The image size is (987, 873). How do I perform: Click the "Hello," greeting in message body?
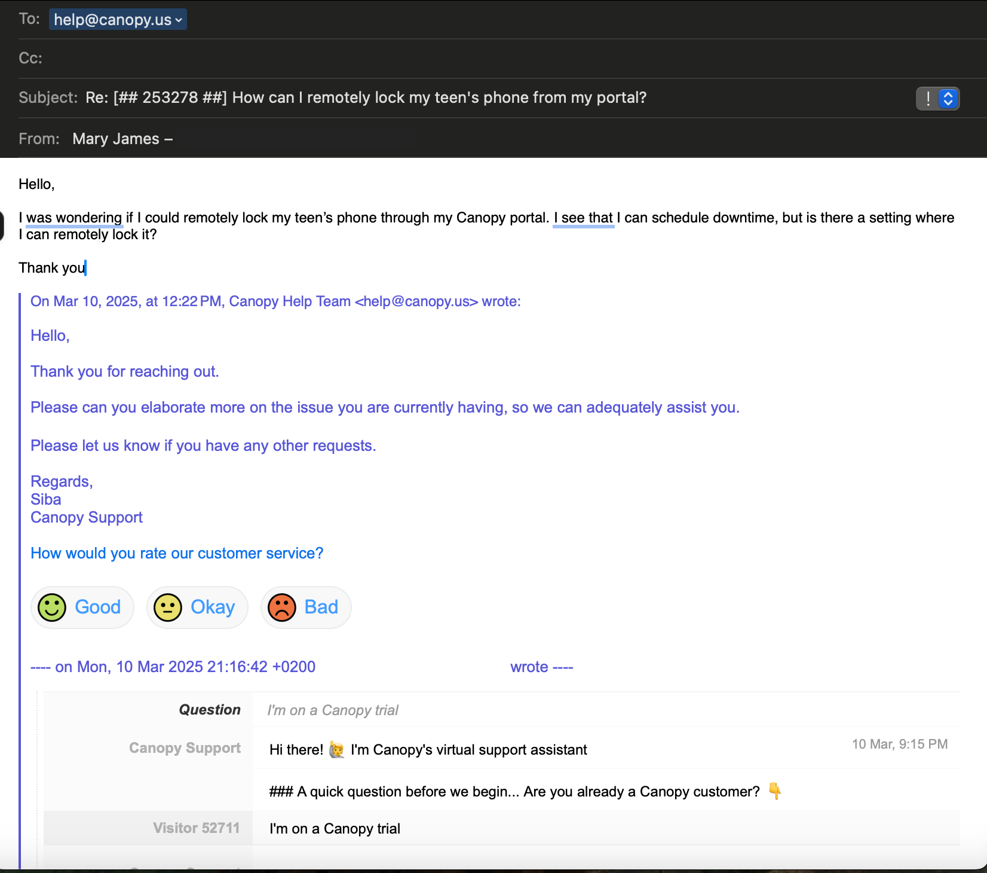(x=36, y=184)
